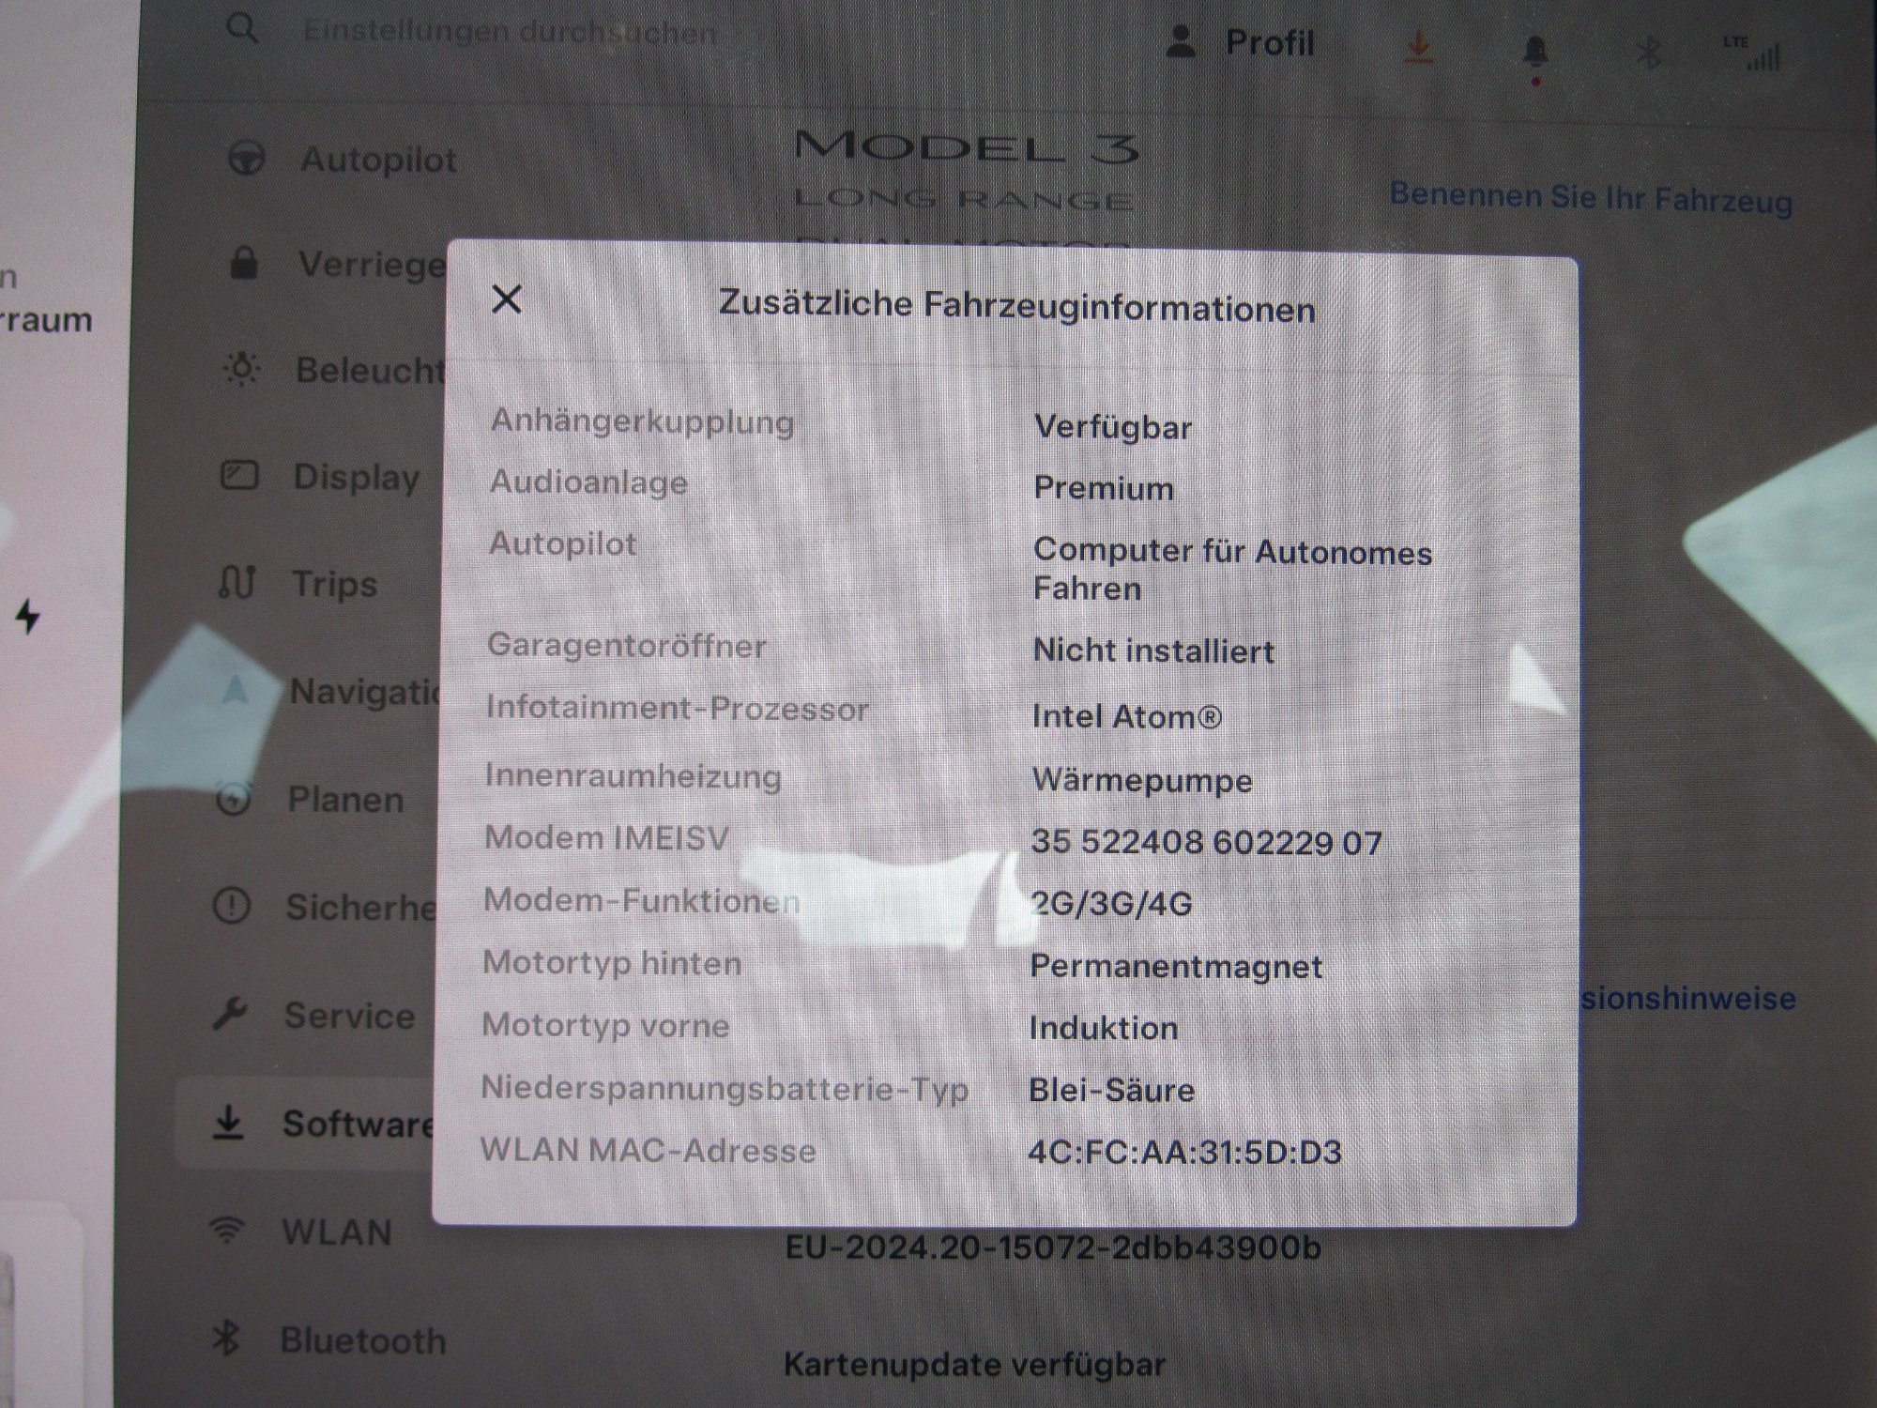Screen dimensions: 1877x1408
Task: Click the Beleuchtung light icon
Action: (x=241, y=369)
